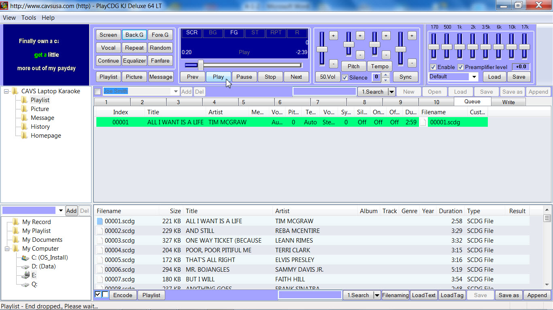Raise pitch with its plus button
553x310 pixels.
pos(360,36)
